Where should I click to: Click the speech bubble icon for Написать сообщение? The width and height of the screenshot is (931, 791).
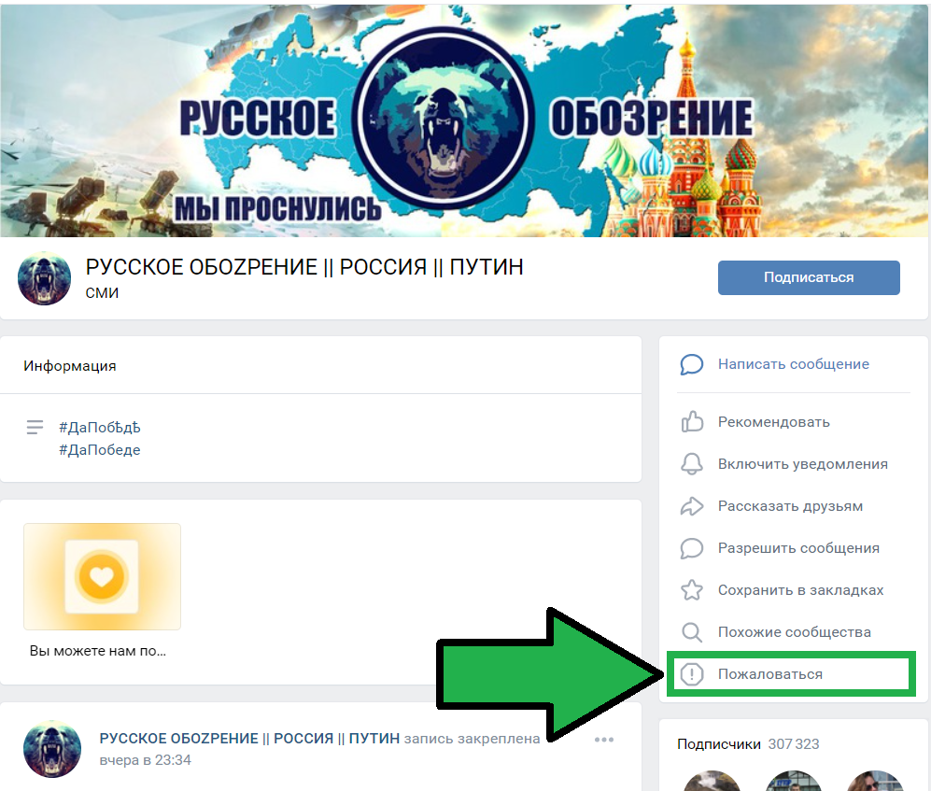point(692,364)
